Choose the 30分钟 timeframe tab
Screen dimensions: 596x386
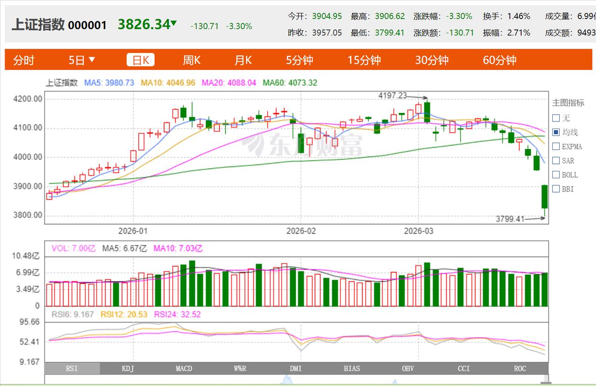coord(432,60)
